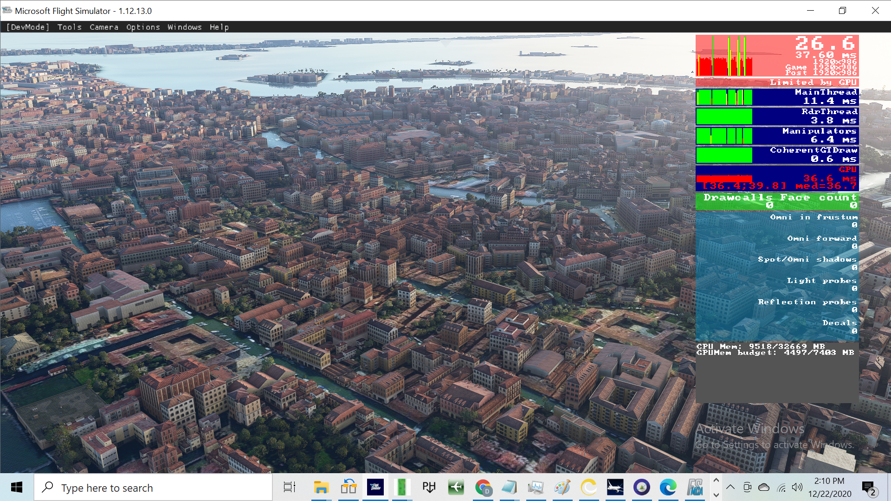Open the notification center icon
Image resolution: width=891 pixels, height=501 pixels.
click(868, 488)
